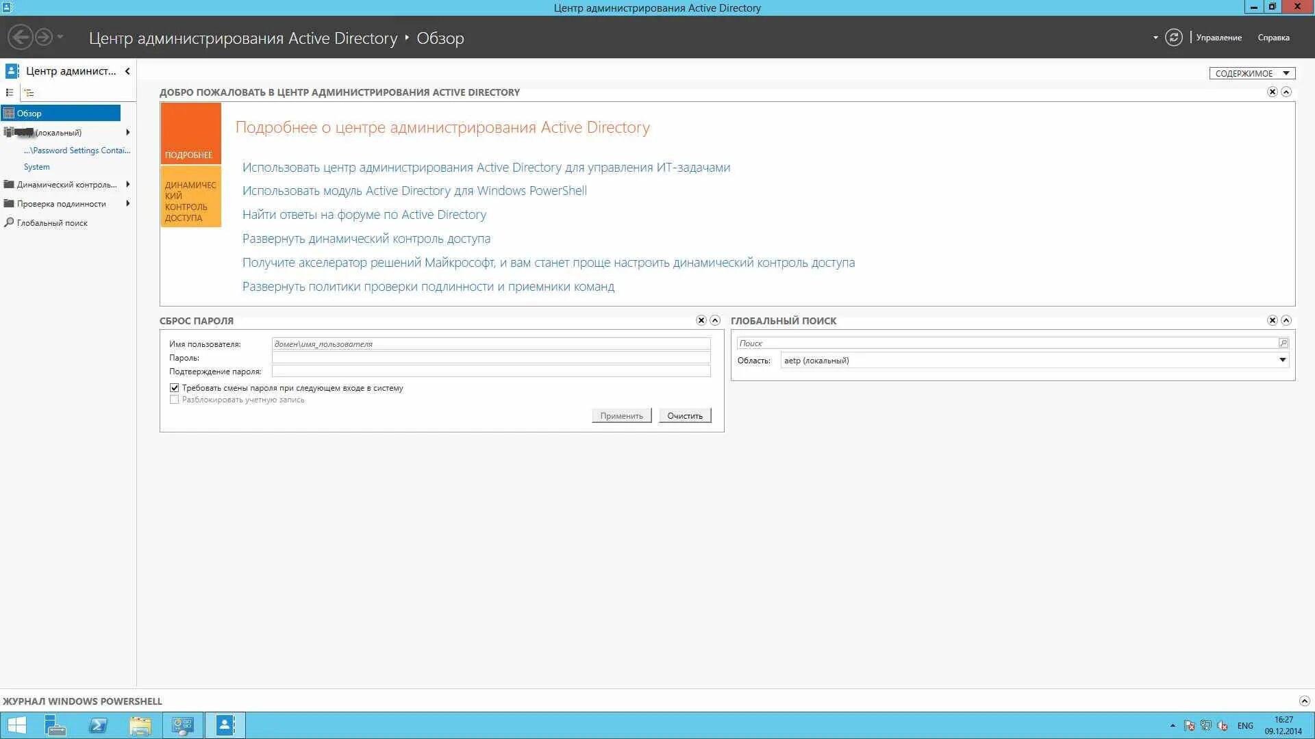Click the back navigation arrow

point(20,37)
